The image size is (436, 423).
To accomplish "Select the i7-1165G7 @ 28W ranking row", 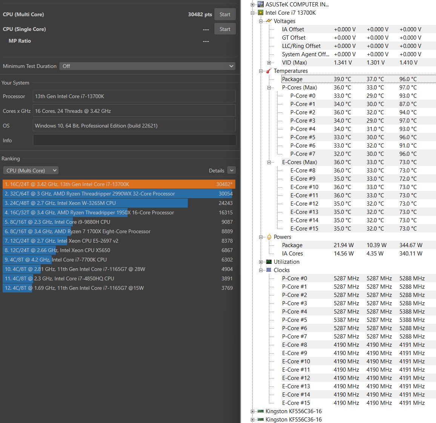I will point(119,269).
